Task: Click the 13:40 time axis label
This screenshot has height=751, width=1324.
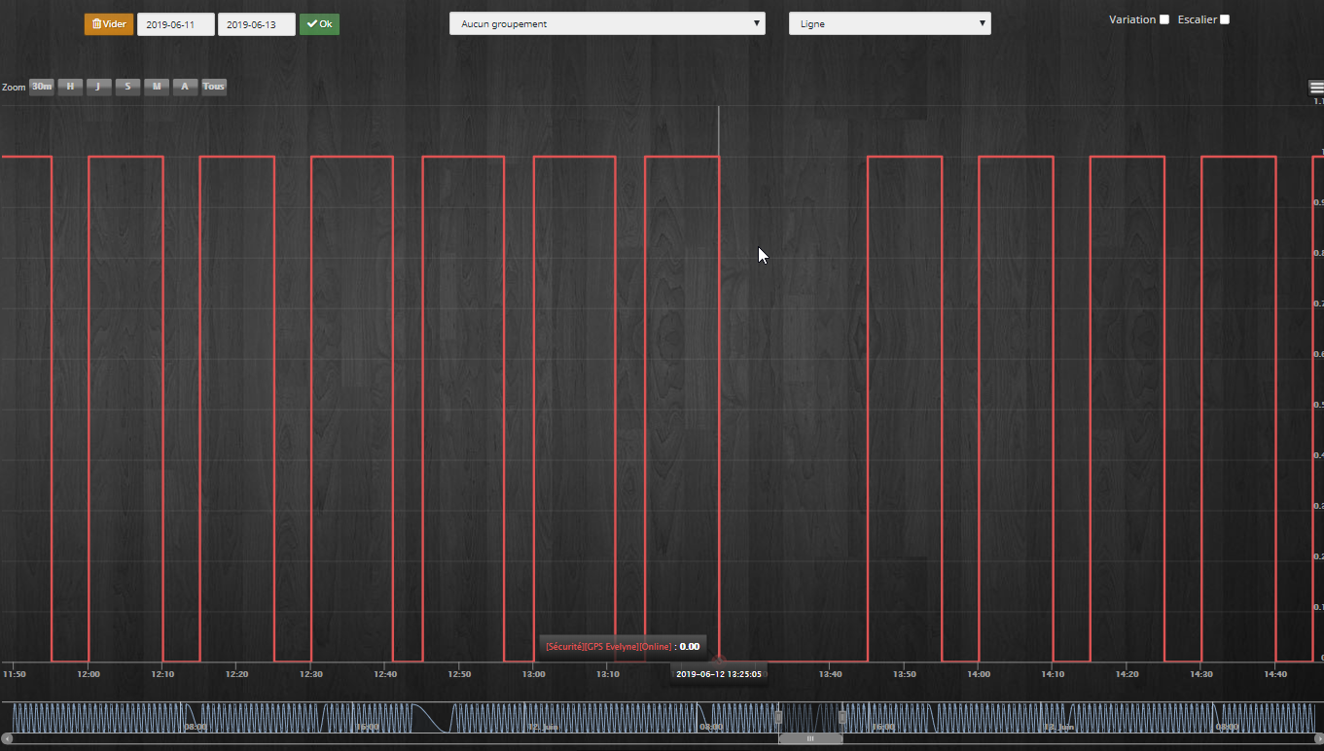Action: pyautogui.click(x=830, y=674)
